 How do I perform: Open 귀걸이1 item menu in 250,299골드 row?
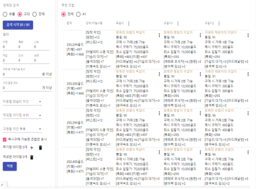click(x=200, y=35)
